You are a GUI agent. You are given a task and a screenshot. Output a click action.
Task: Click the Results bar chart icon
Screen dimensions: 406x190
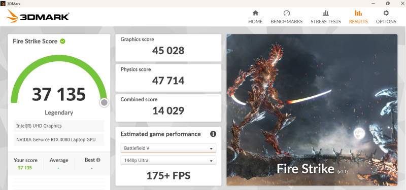(358, 13)
